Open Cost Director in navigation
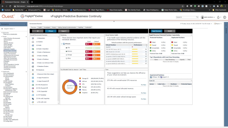 tap(7, 47)
